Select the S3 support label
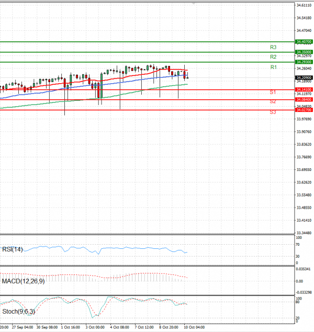The image size is (314, 332). pos(273,112)
